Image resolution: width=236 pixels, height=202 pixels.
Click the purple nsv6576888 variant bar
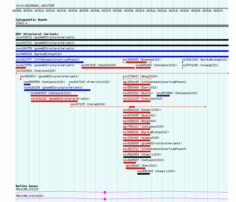pyautogui.click(x=163, y=96)
